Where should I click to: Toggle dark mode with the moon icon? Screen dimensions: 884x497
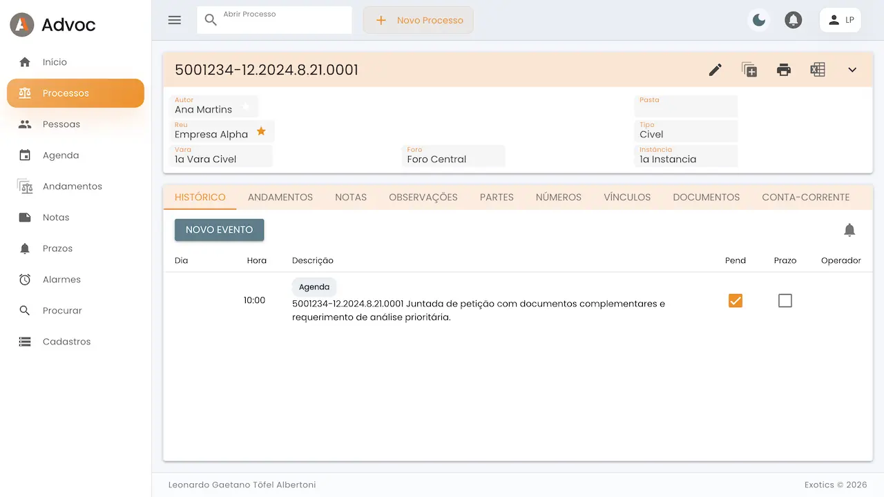[x=759, y=20]
